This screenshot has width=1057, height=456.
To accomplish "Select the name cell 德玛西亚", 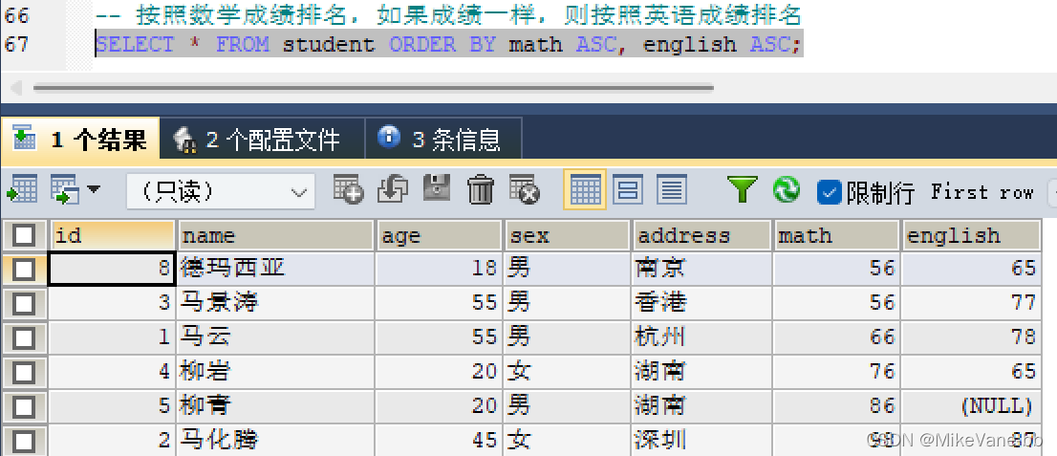I will [x=275, y=270].
